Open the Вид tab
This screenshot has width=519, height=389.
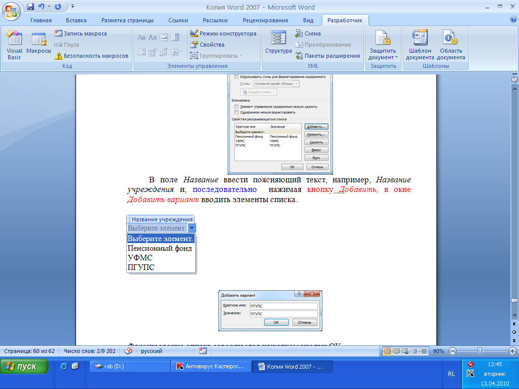308,20
